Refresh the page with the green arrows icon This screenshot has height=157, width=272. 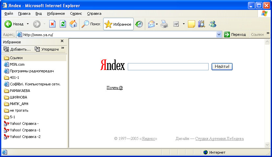(x=63, y=24)
